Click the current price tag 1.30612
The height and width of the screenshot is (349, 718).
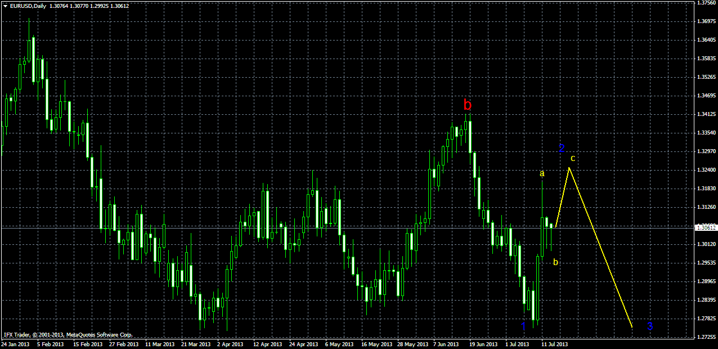[706, 227]
